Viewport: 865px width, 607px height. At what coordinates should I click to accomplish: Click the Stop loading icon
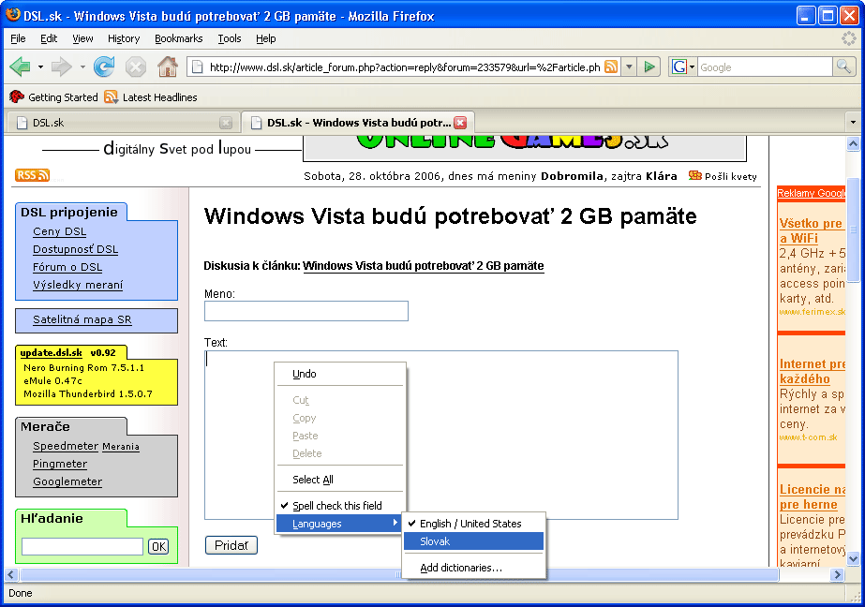(135, 67)
